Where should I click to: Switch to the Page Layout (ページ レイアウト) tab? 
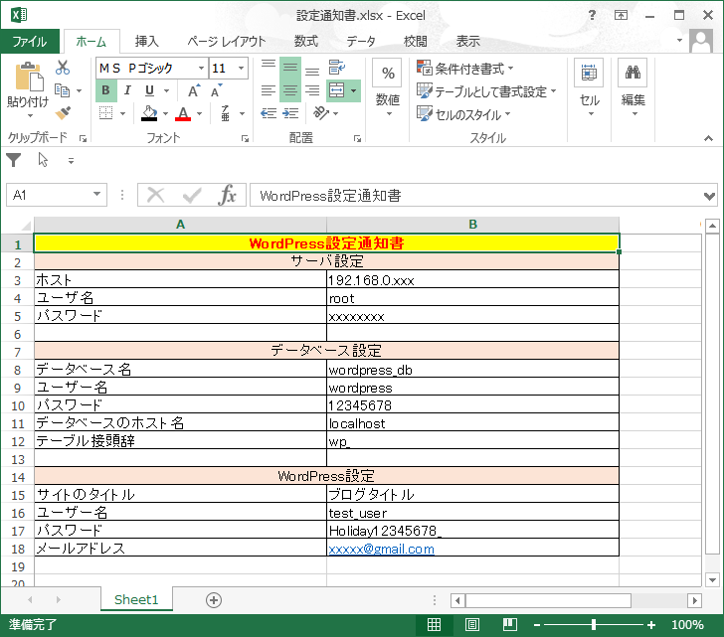(x=227, y=42)
